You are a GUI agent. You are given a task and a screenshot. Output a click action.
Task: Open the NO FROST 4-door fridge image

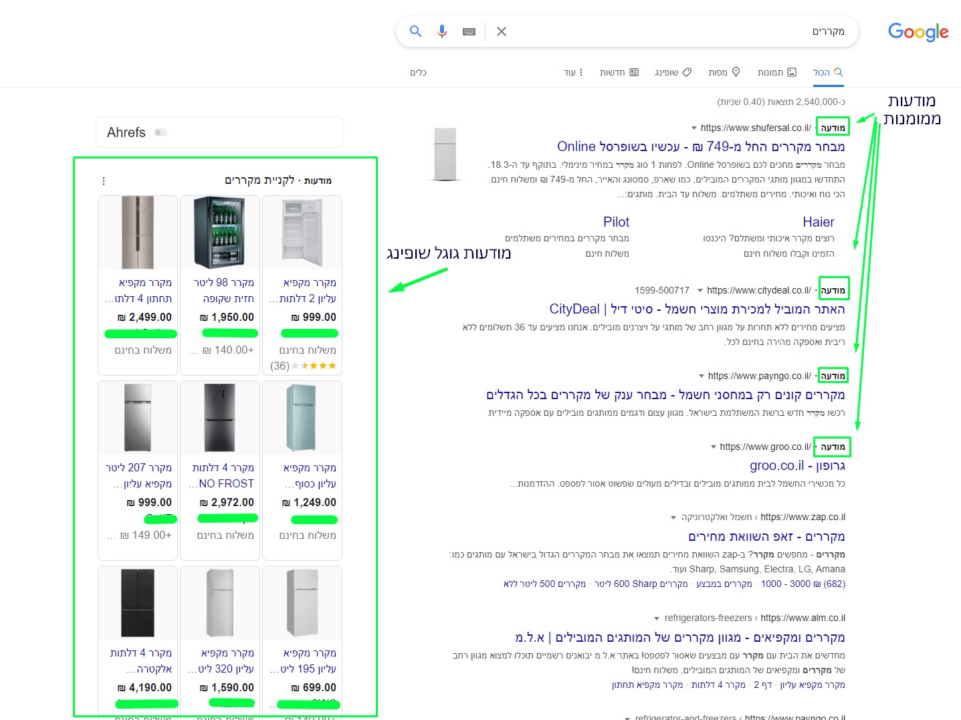pos(220,418)
